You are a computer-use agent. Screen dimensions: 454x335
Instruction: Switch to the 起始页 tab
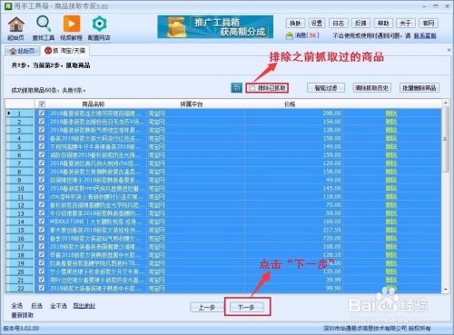[x=23, y=51]
